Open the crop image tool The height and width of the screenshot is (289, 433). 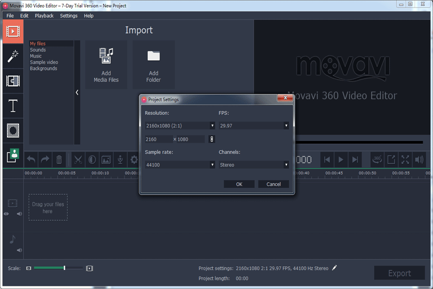point(106,159)
